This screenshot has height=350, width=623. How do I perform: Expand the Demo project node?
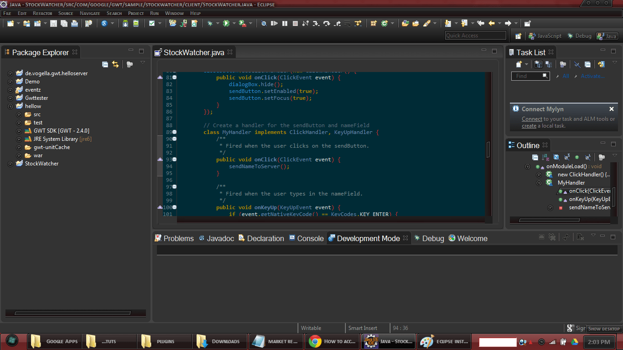(10, 82)
